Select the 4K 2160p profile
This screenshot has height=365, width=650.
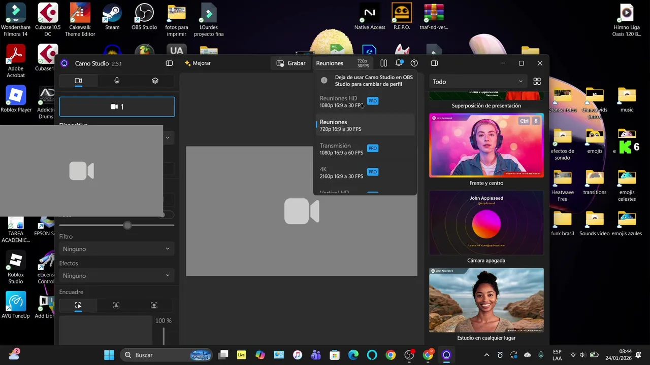pyautogui.click(x=365, y=173)
